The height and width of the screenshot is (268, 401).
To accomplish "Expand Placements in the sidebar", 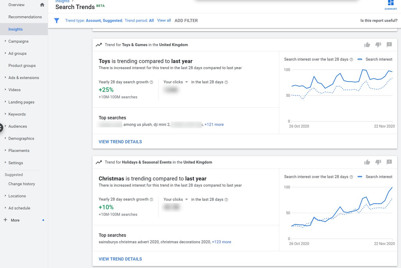I will click(5, 150).
